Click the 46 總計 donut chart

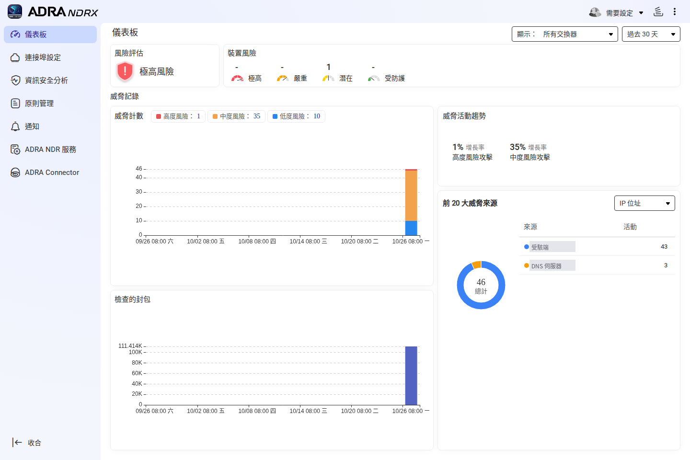(481, 285)
